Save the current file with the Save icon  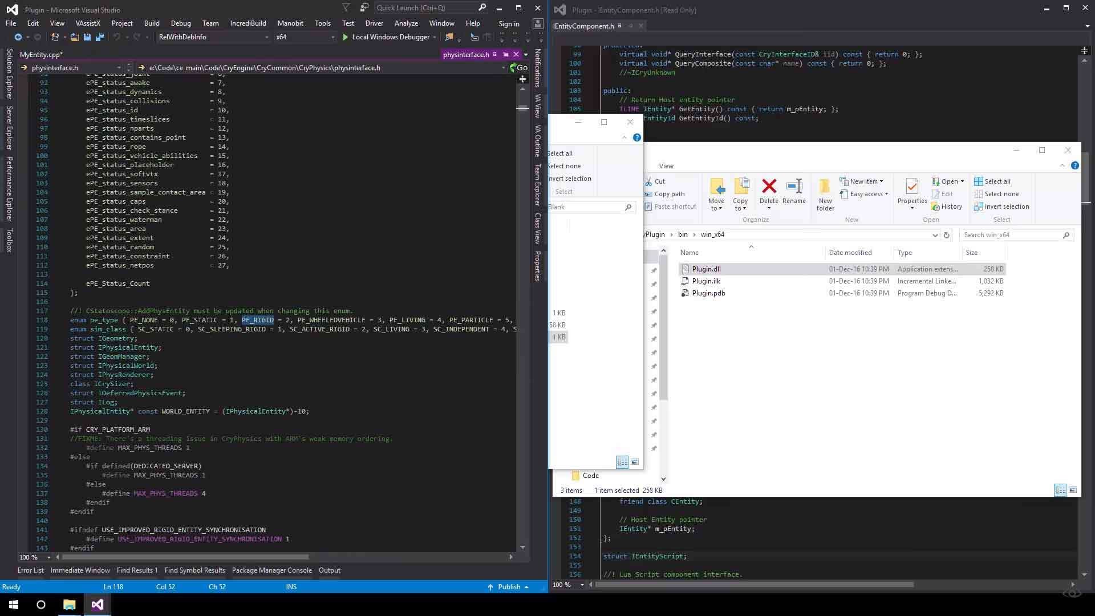click(87, 37)
